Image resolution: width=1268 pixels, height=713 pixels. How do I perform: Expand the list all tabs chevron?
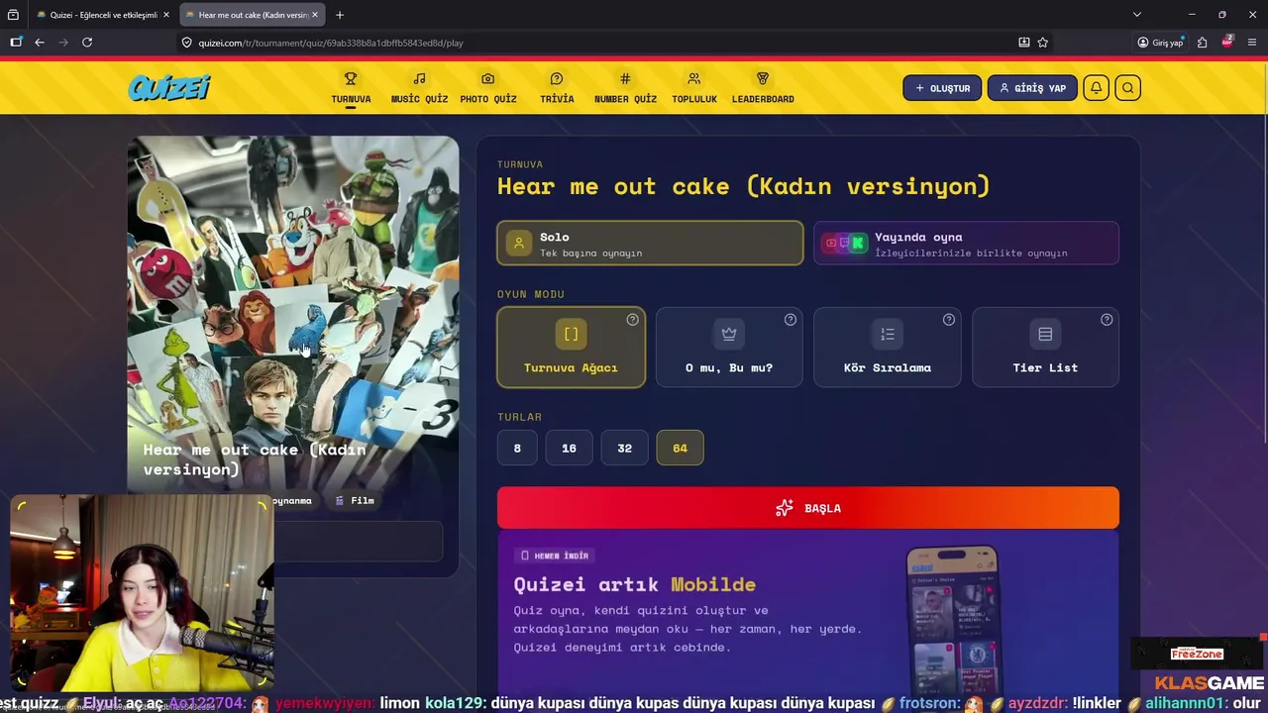click(x=1137, y=15)
